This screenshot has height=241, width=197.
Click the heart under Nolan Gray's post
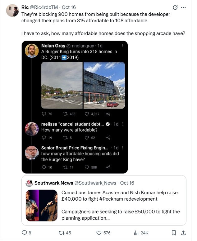click(x=87, y=114)
